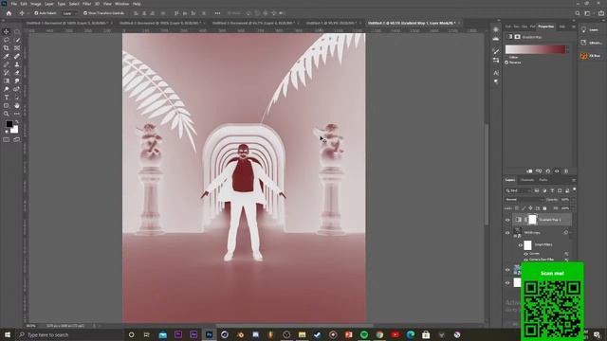Screen dimensions: 607x341
Task: Select the Lasso tool
Action: click(x=7, y=40)
